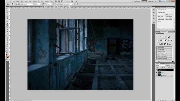The image size is (180, 101).
Task: Open the Image menu
Action: coord(17,1)
